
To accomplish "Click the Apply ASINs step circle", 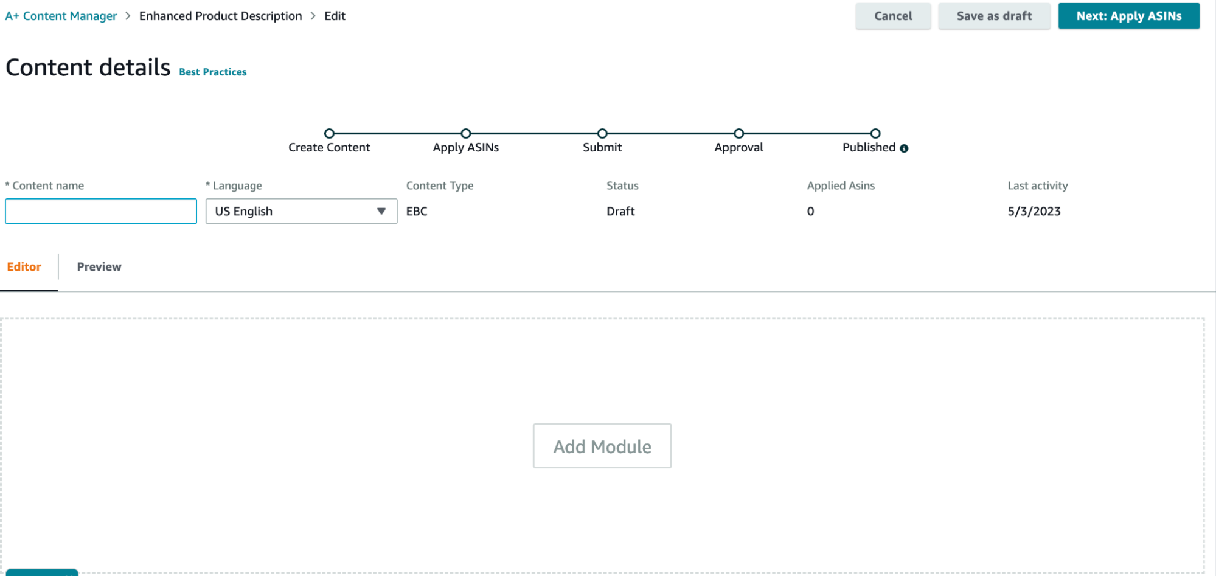I will pyautogui.click(x=466, y=134).
